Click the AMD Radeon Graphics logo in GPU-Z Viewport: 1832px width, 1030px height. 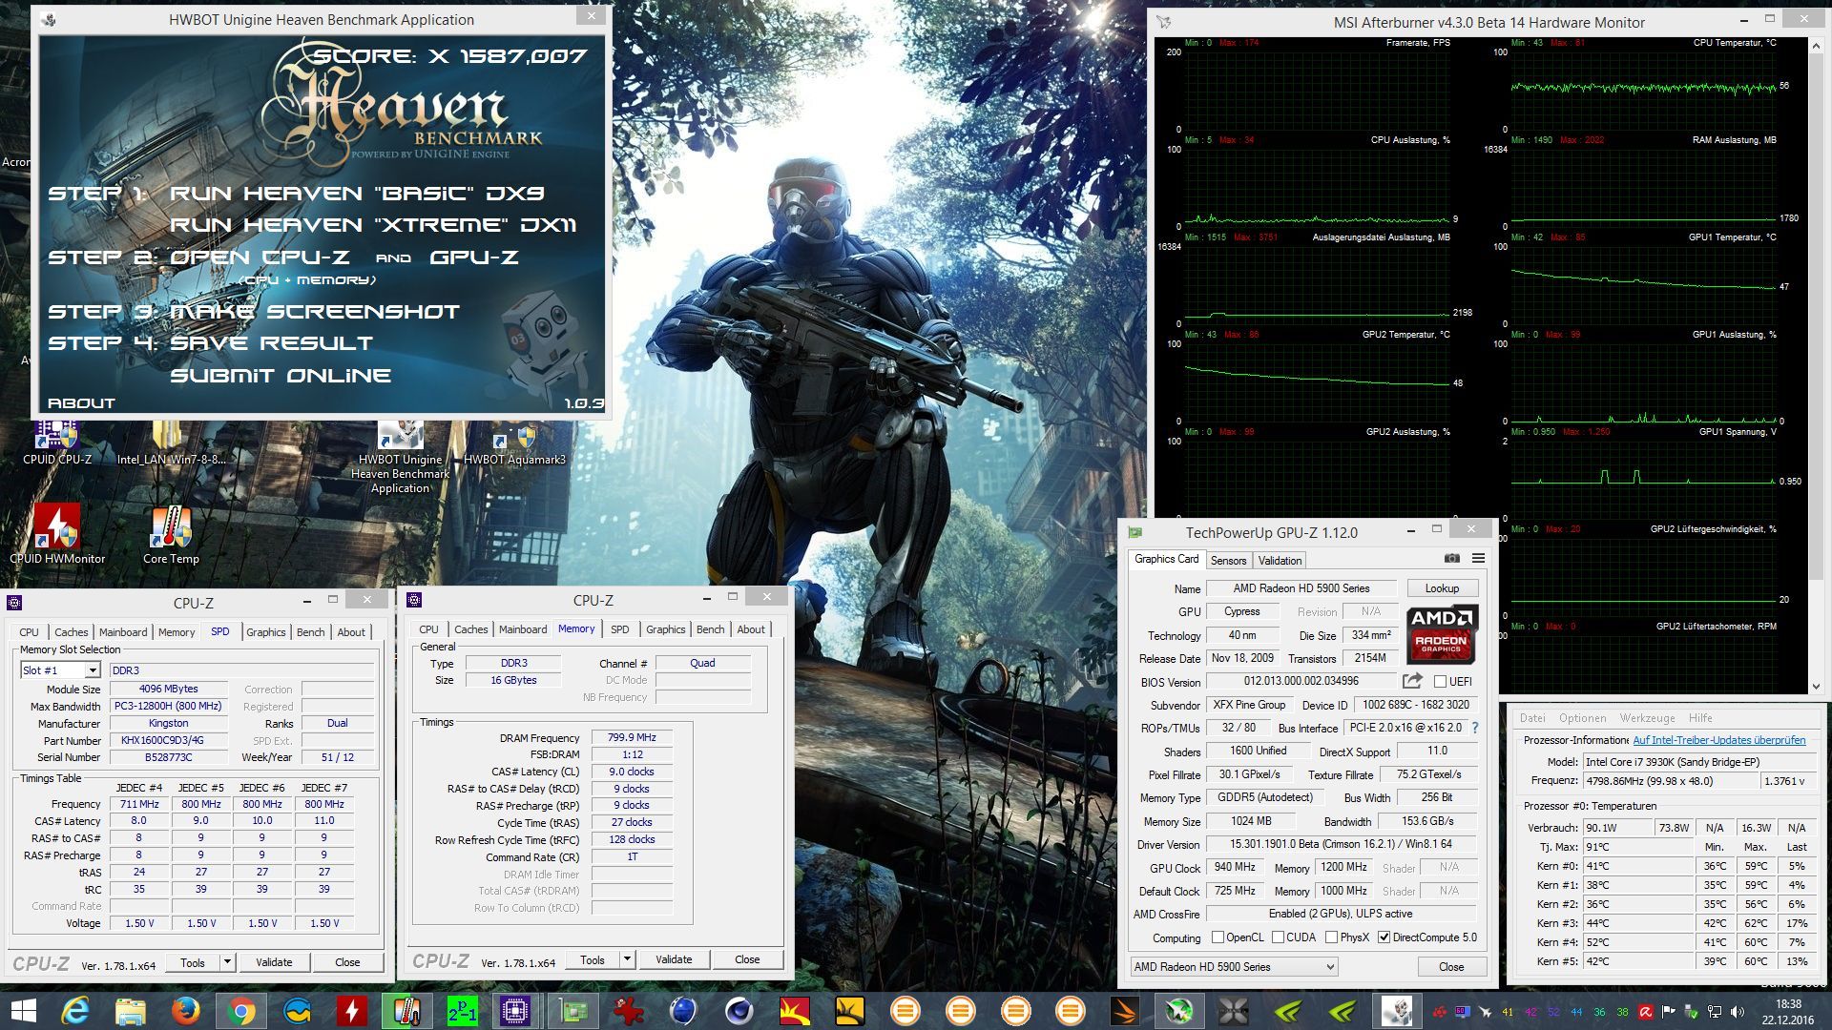(x=1443, y=634)
